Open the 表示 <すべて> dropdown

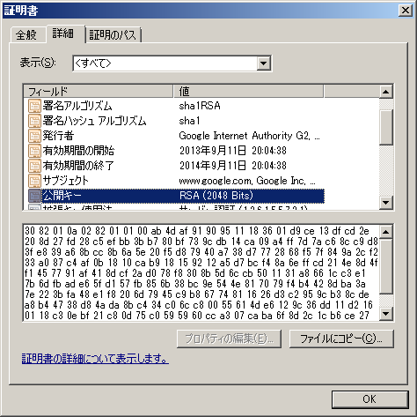tap(172, 63)
